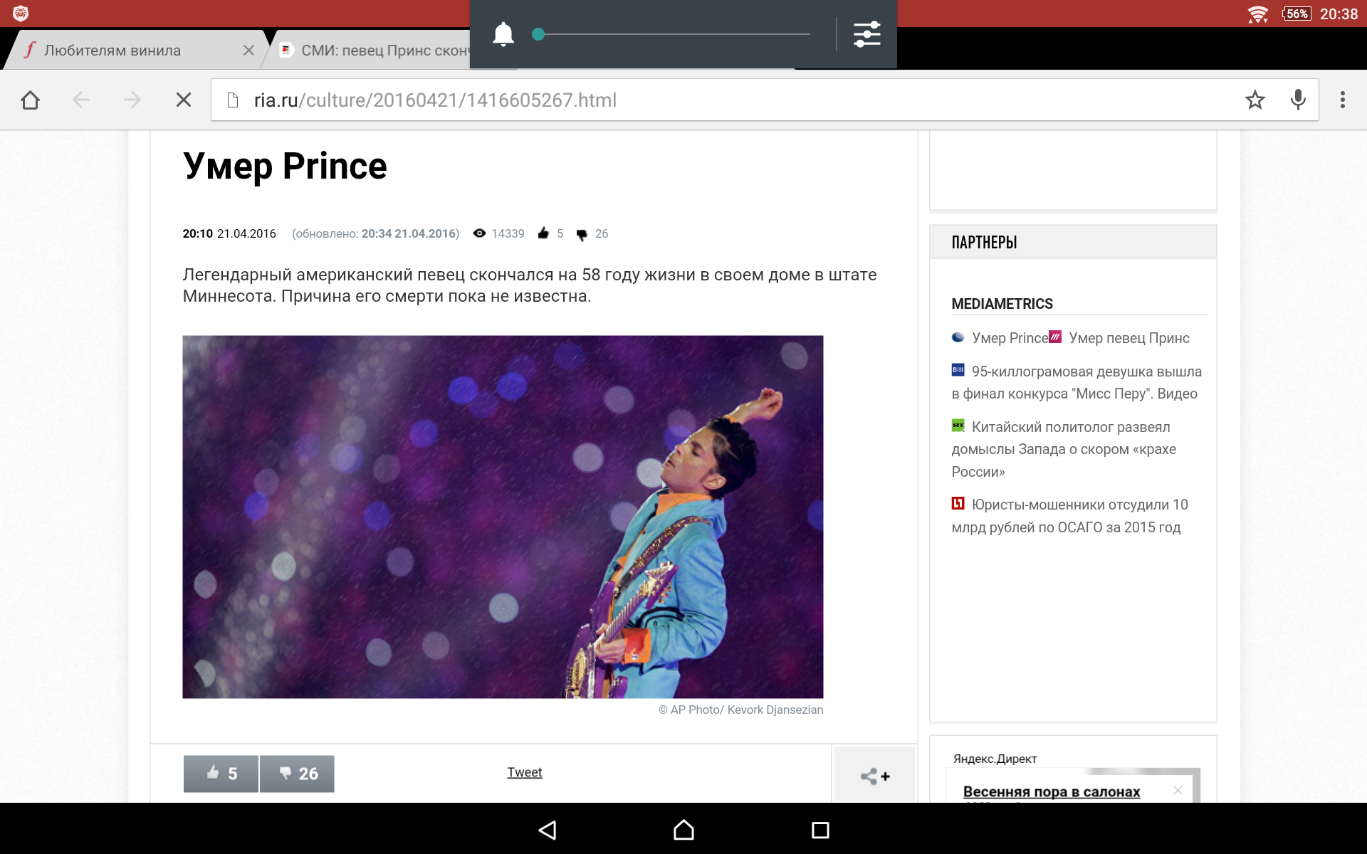
Task: Switch to Любителям винила tab
Action: pos(112,51)
